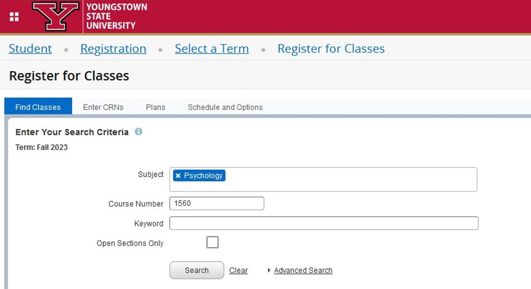Click inside the Keyword input field
Image resolution: width=531 pixels, height=289 pixels.
[x=324, y=223]
